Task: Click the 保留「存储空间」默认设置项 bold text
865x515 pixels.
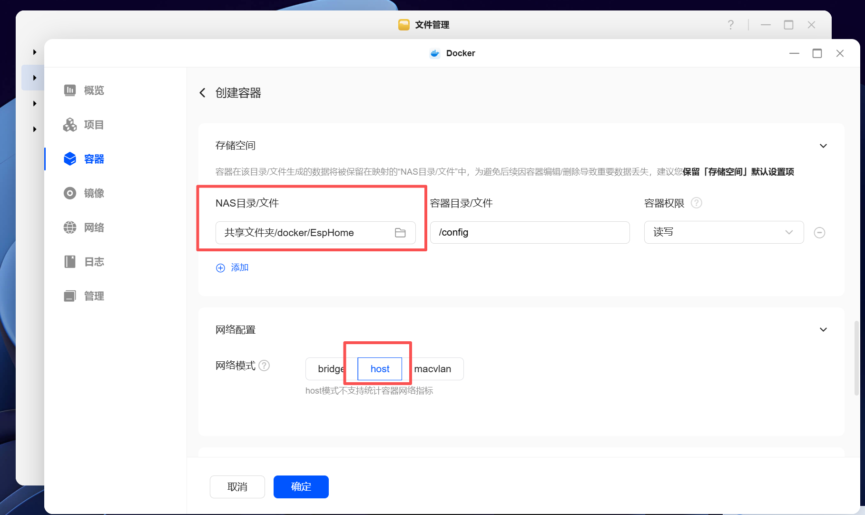Action: point(738,172)
